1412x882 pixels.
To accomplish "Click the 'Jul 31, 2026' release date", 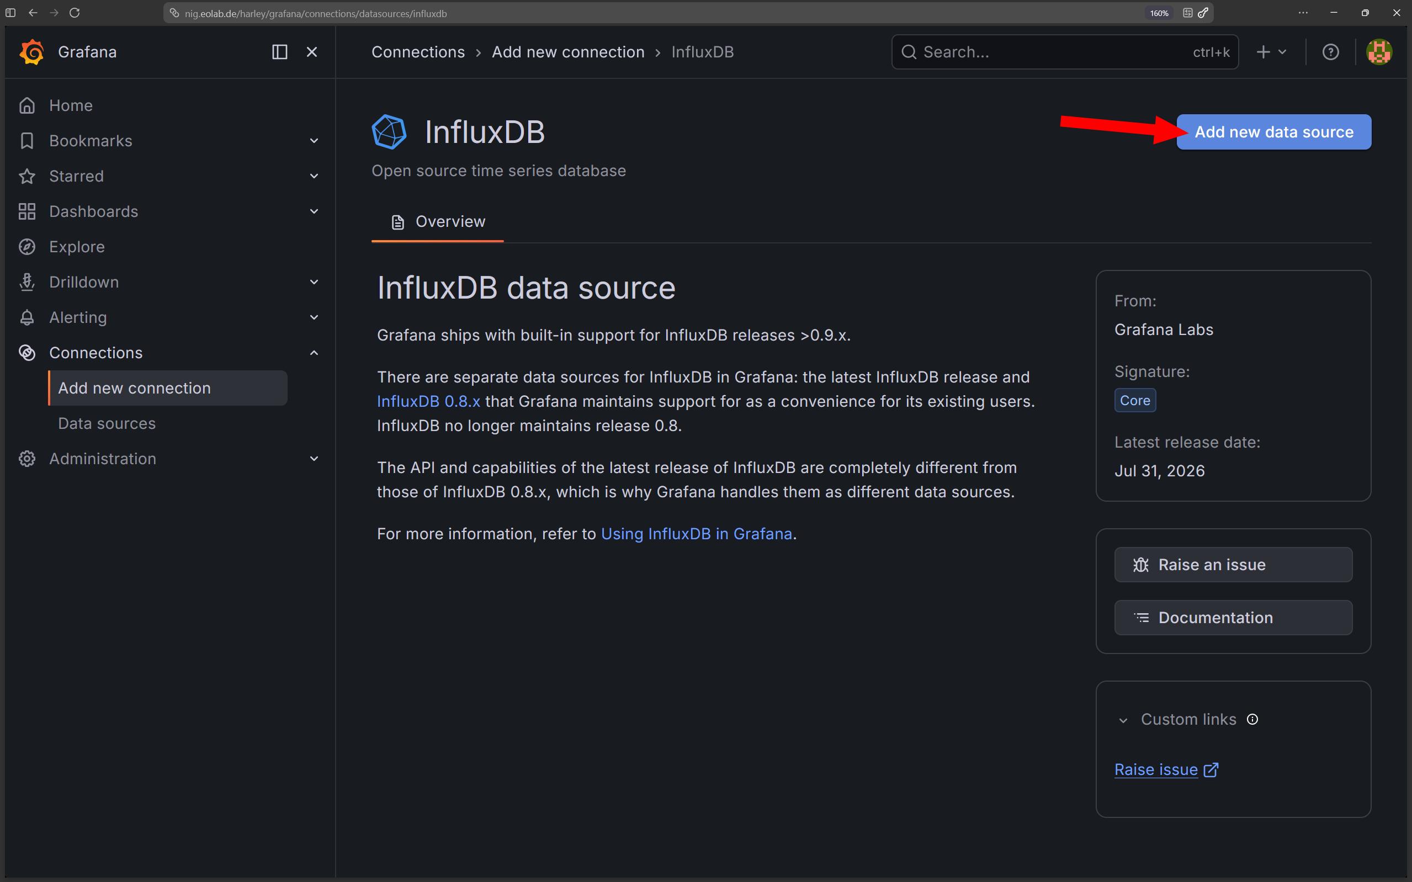I will pos(1159,471).
